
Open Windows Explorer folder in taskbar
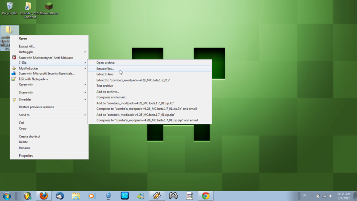(x=76, y=196)
